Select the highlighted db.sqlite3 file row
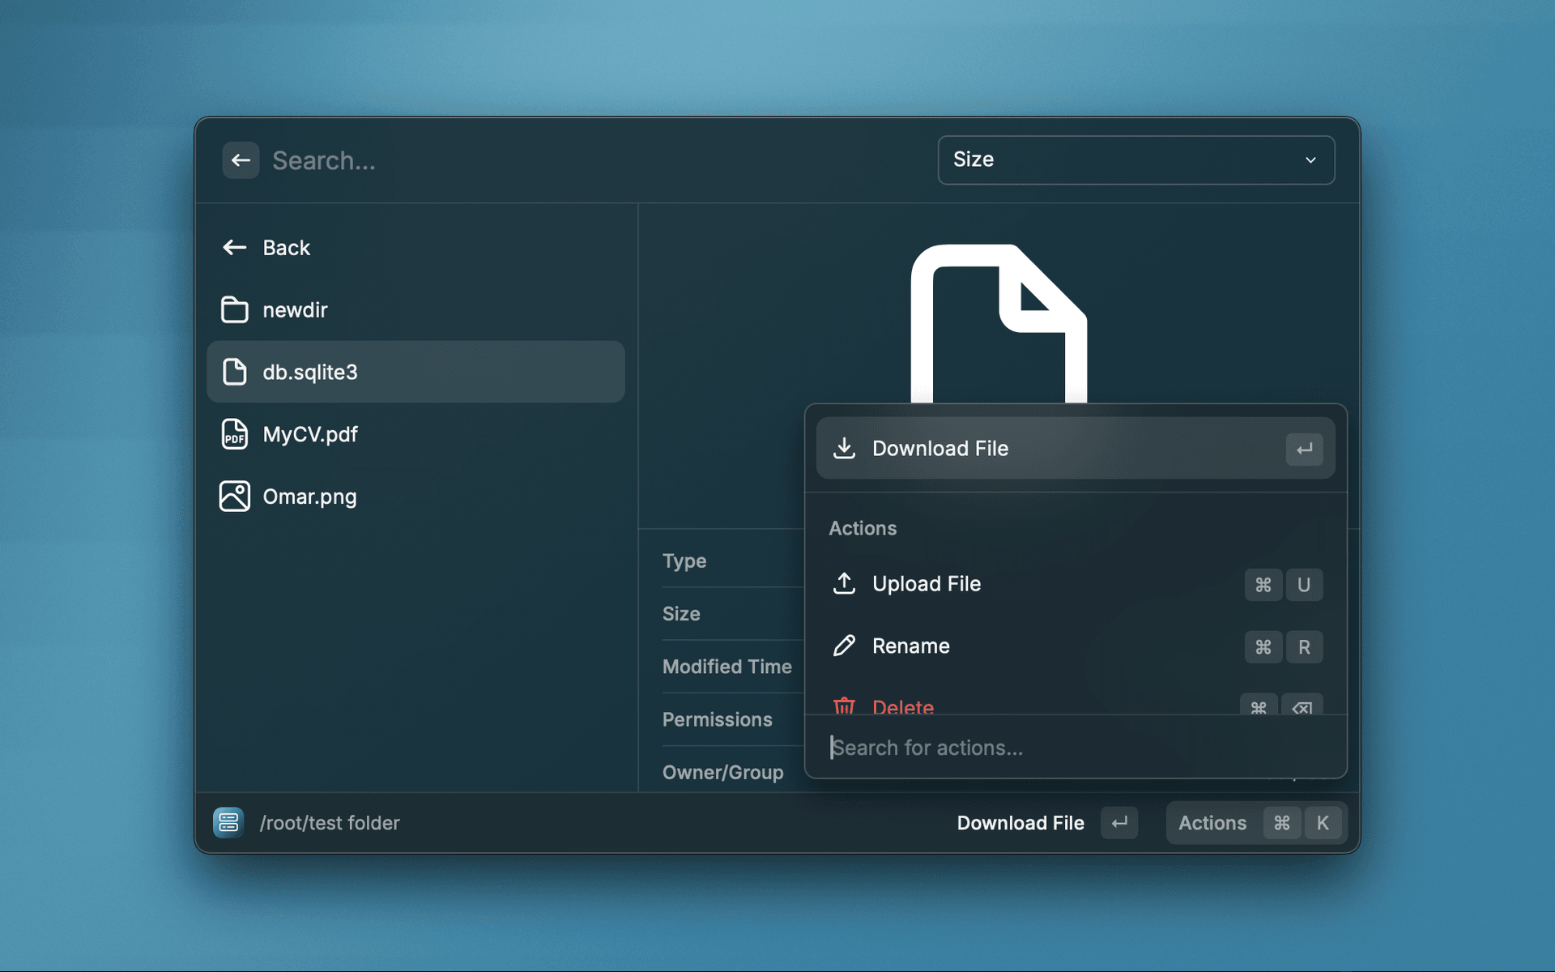 click(415, 372)
